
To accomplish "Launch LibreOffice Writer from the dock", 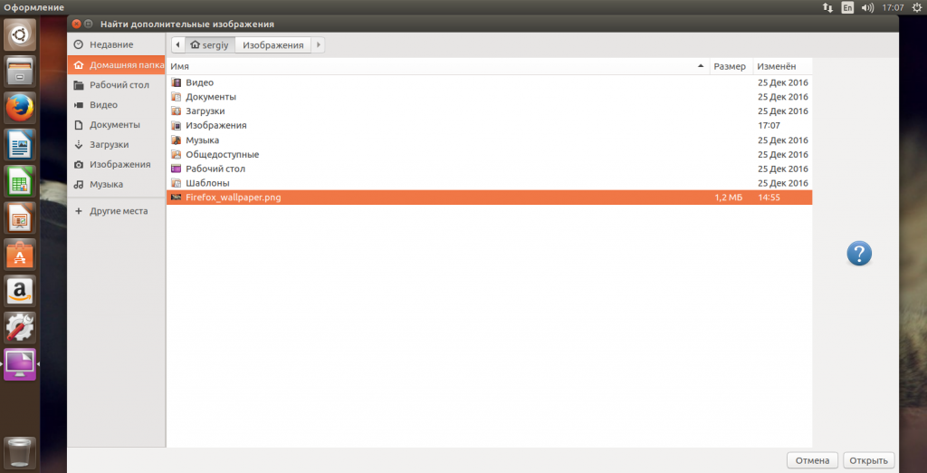I will tap(20, 145).
